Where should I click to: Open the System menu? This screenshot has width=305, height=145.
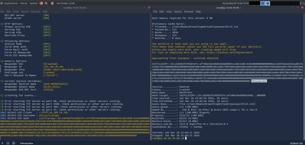coord(34,3)
